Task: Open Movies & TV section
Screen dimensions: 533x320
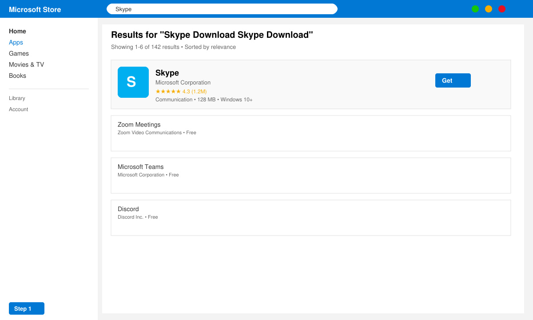Action: [27, 64]
